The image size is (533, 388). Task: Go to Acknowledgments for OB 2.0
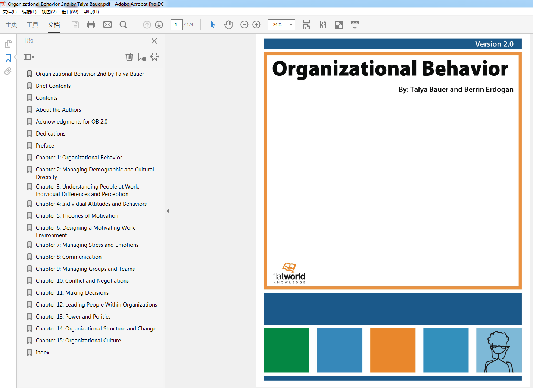[x=72, y=122]
